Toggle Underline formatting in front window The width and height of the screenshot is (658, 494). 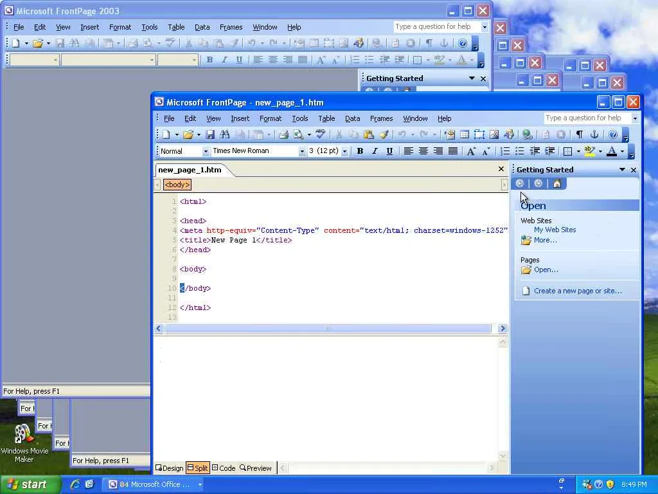(389, 151)
